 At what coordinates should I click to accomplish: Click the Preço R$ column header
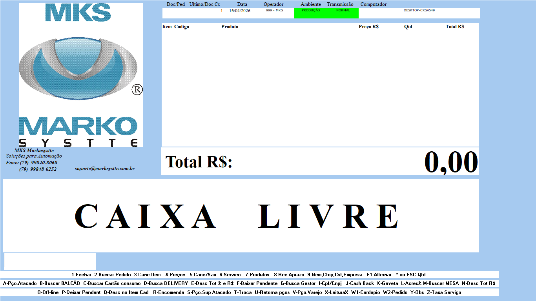coord(368,27)
